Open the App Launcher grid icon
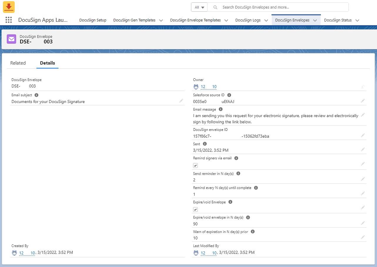The width and height of the screenshot is (377, 267). 8,20
